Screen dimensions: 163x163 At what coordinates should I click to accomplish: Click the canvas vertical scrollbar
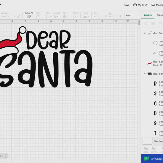coord(139,23)
